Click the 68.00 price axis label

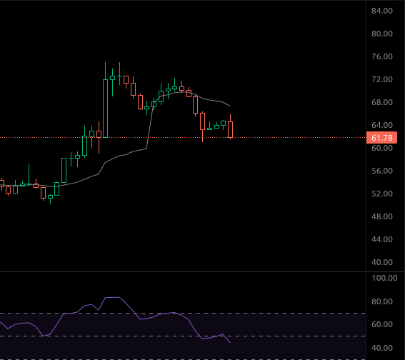(x=382, y=102)
